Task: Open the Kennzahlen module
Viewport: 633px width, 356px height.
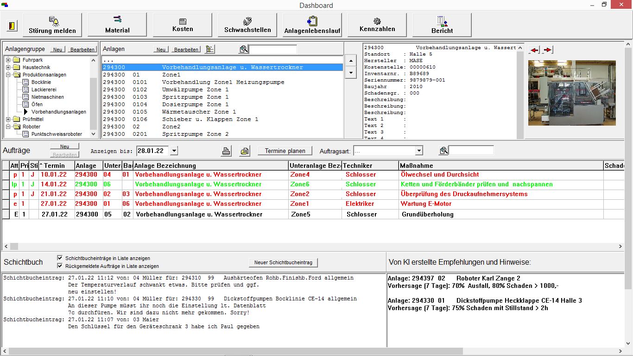Action: (377, 25)
